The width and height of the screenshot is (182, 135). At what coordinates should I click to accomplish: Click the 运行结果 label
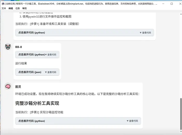[21, 63]
